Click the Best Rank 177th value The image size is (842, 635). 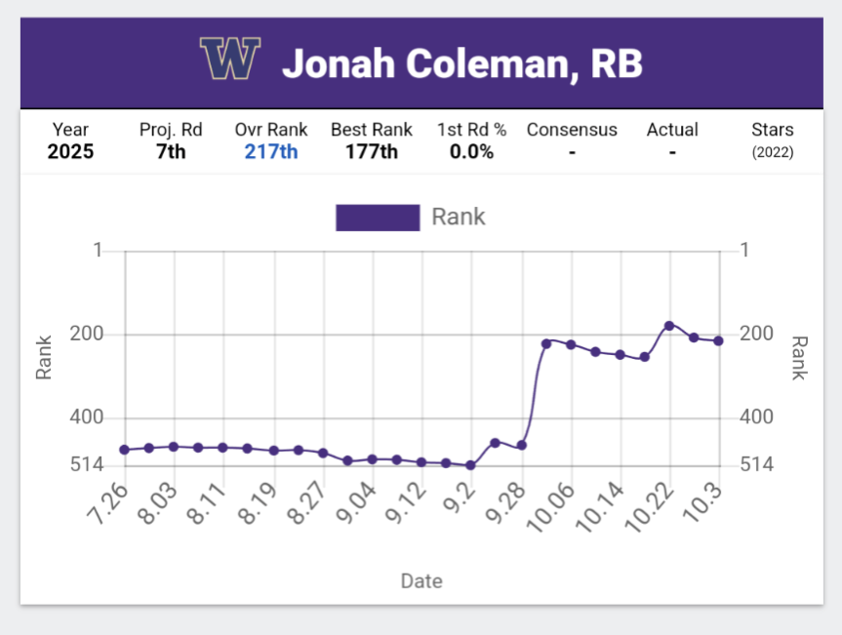coord(371,152)
